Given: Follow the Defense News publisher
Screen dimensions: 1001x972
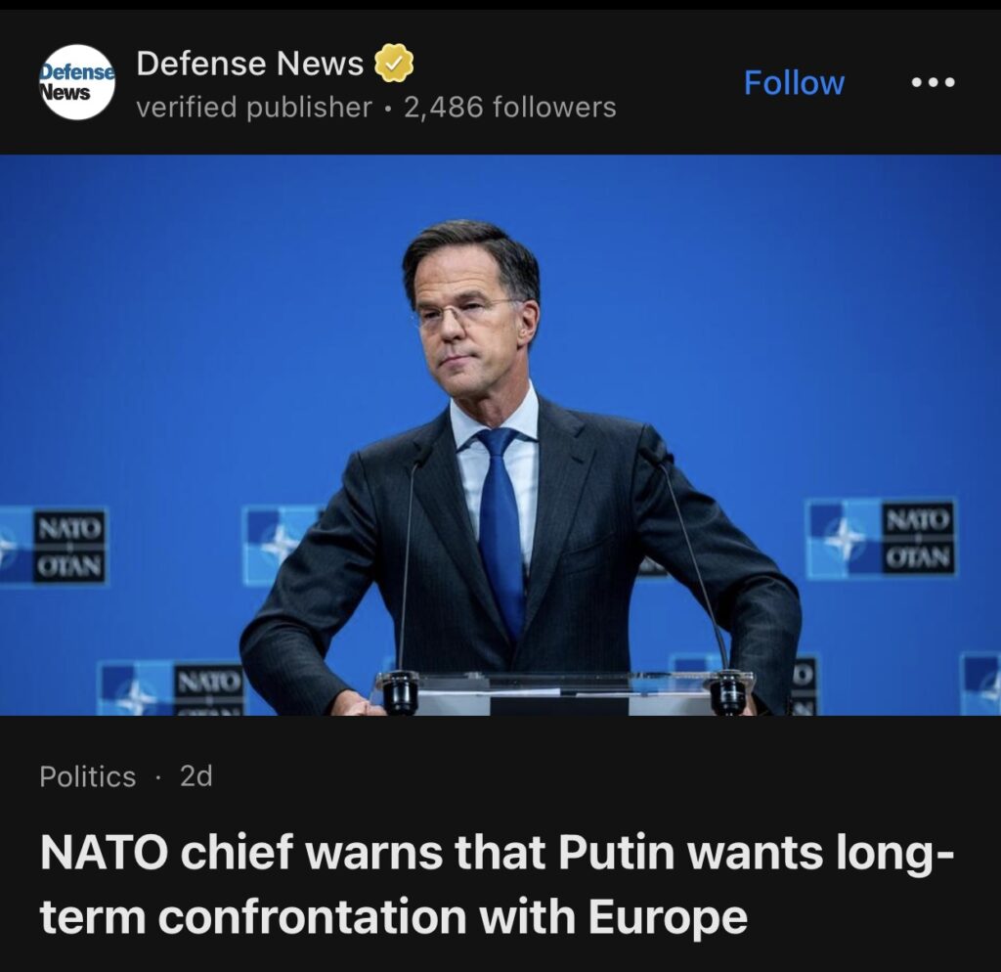Looking at the screenshot, I should [794, 83].
